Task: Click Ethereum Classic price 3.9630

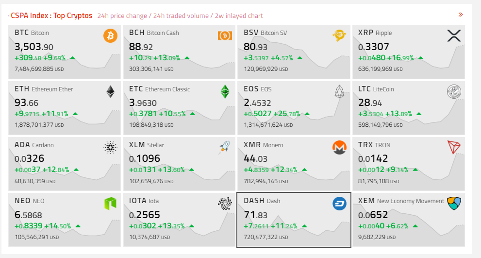Action: click(x=143, y=103)
